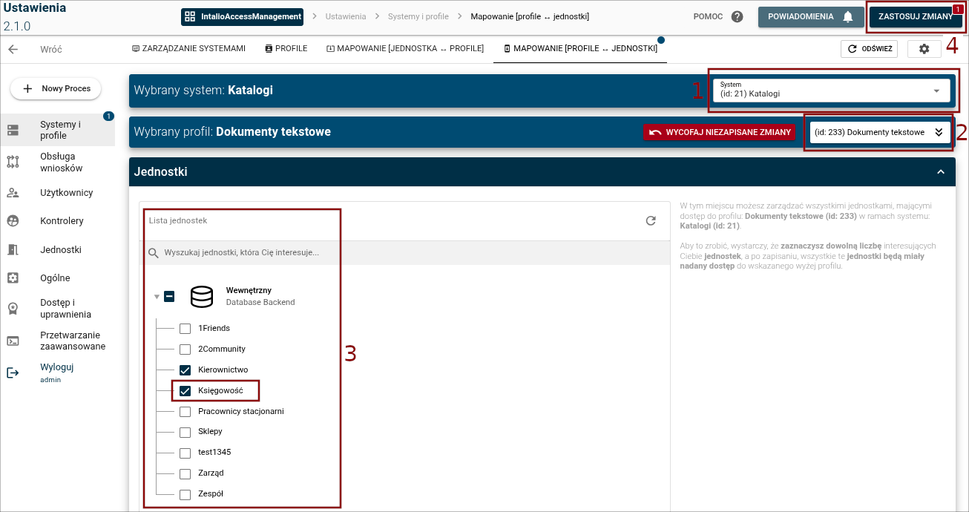Image resolution: width=969 pixels, height=512 pixels.
Task: Click the IntalioAccessManagement breadcrumb button
Action: point(242,16)
